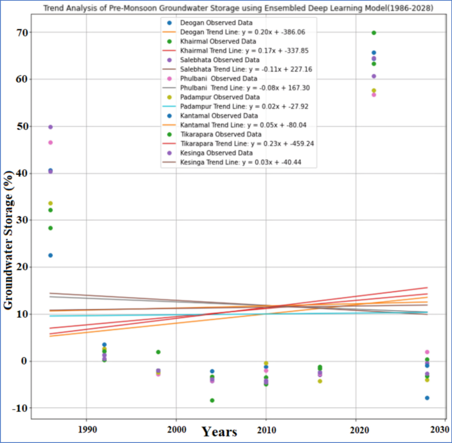
Task: Click legend text 'Khairmal Trend Line: y = 0.17x + -337.85'
Action: point(244,51)
